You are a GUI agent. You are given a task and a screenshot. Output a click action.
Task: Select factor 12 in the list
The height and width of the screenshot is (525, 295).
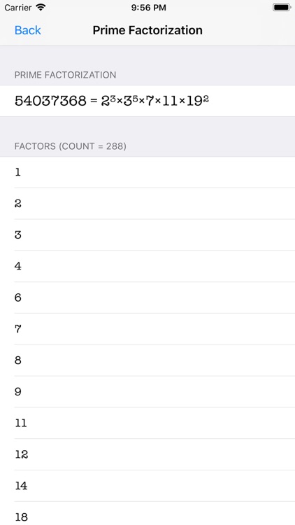[x=147, y=454]
